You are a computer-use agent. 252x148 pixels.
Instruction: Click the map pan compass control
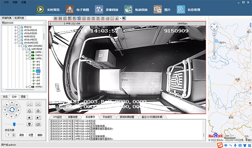(x=214, y=27)
